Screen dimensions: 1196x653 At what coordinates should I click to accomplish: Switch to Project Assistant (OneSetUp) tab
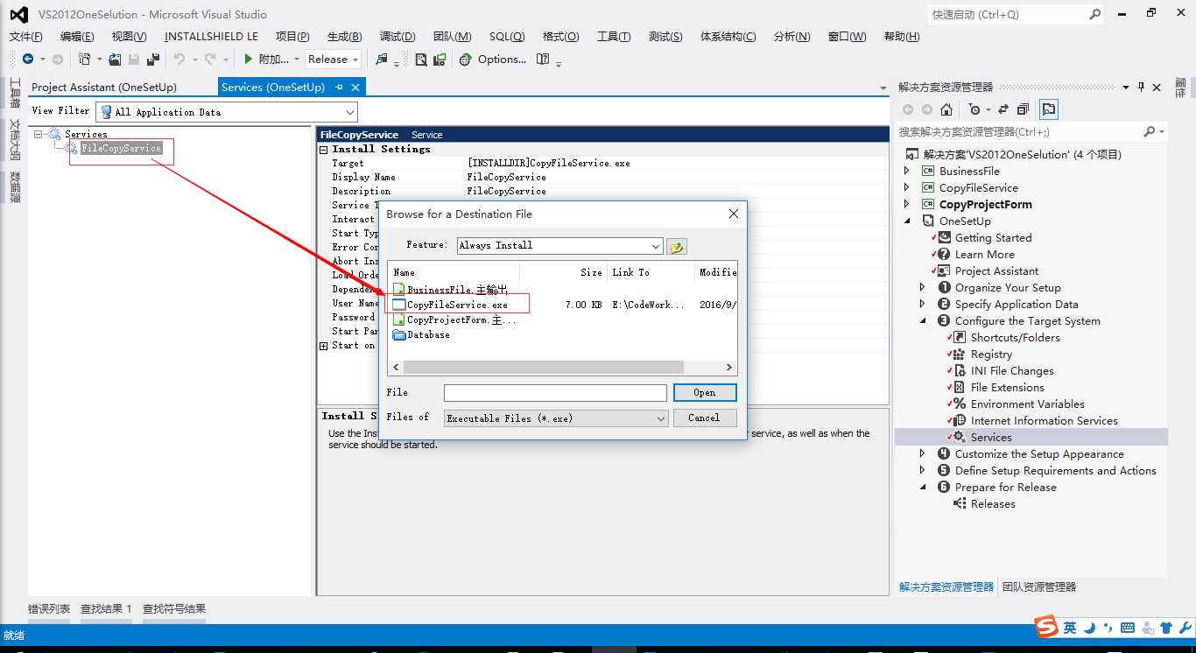pos(104,87)
